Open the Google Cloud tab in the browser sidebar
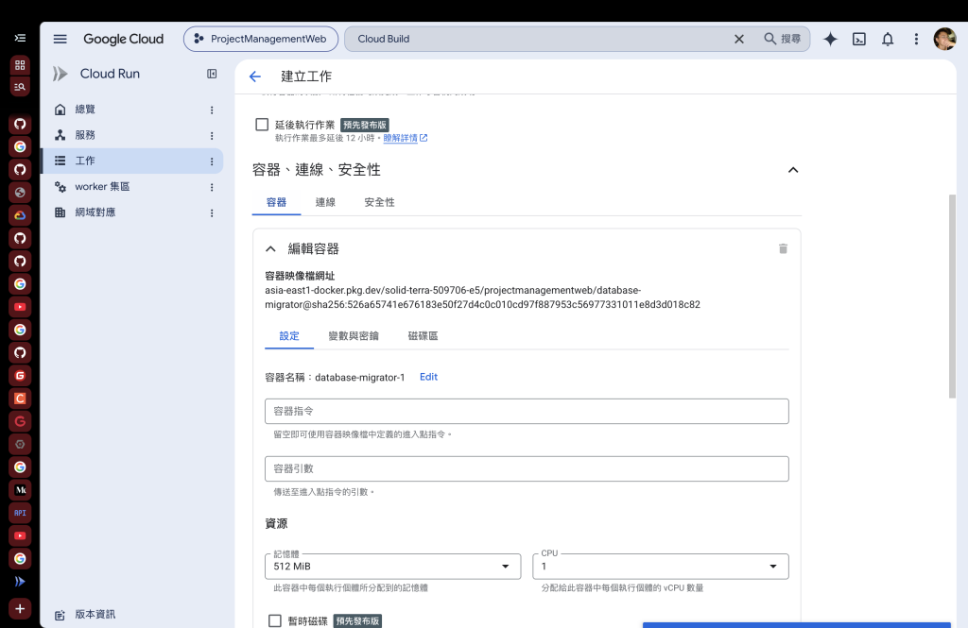 20,215
